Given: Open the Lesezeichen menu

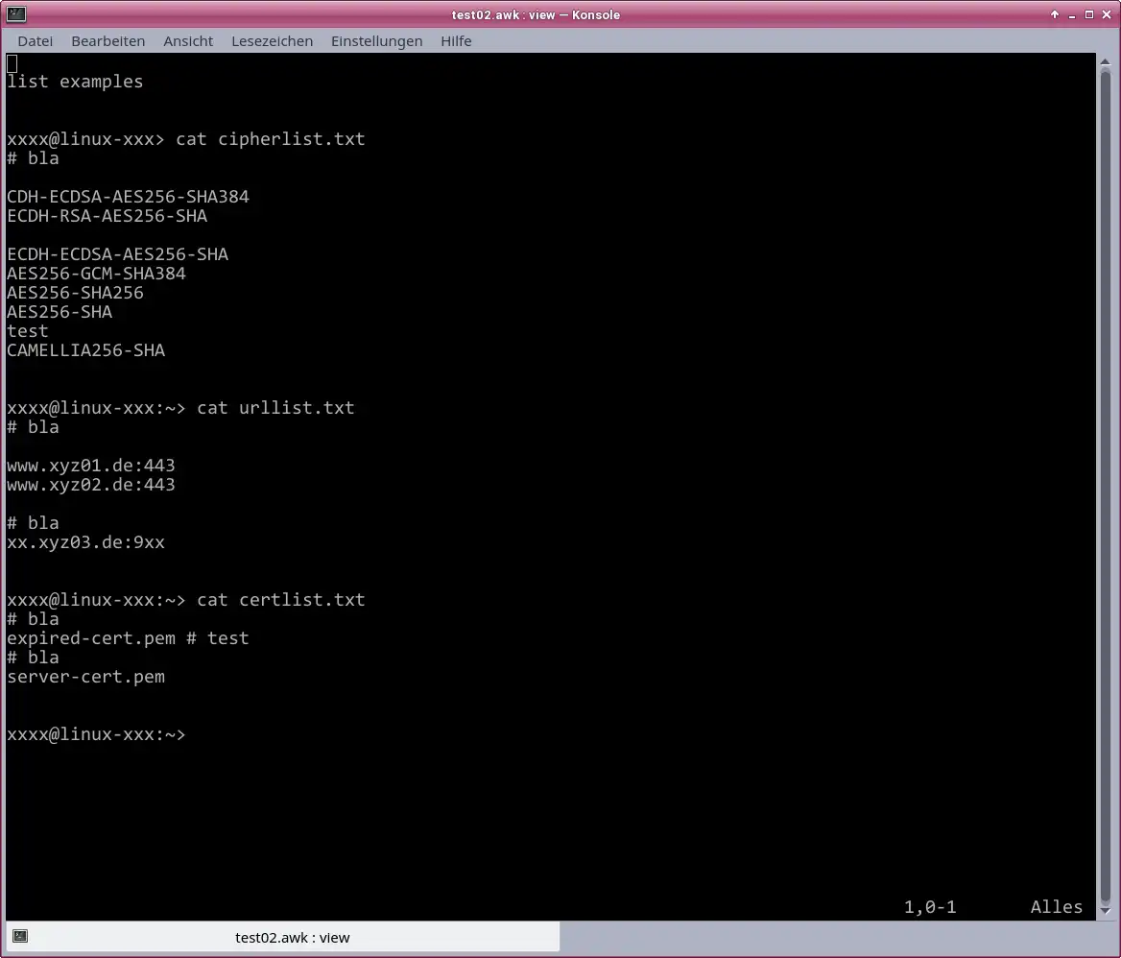Looking at the screenshot, I should [x=272, y=40].
